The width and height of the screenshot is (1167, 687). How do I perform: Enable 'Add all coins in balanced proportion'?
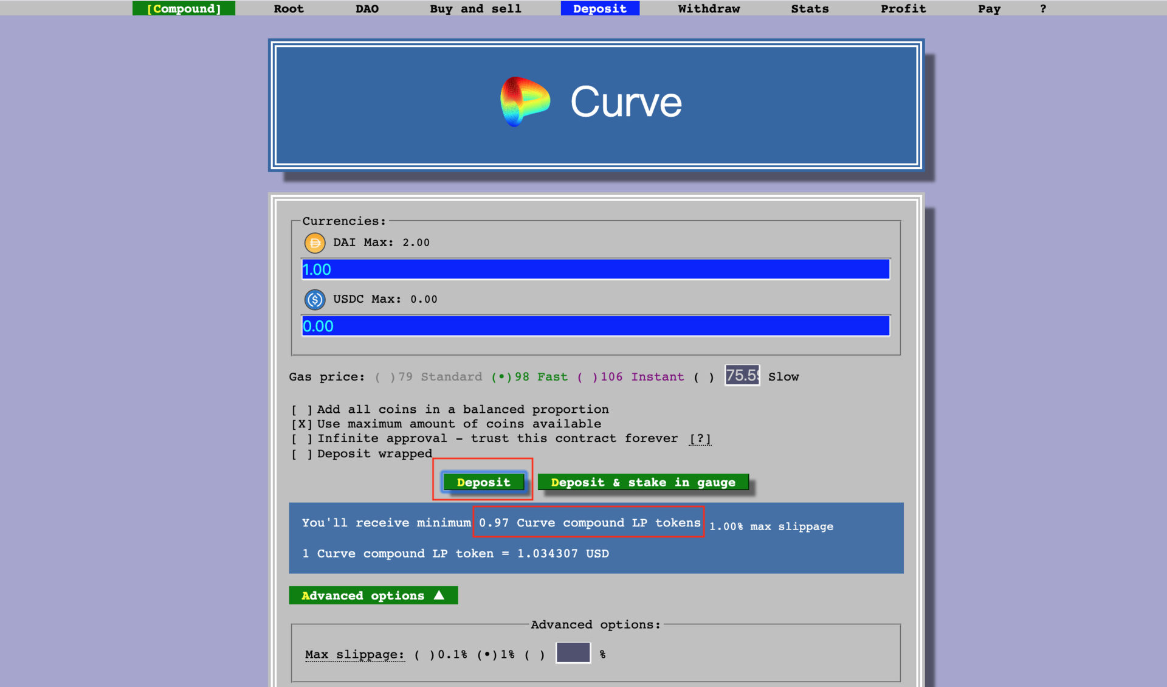pyautogui.click(x=302, y=410)
